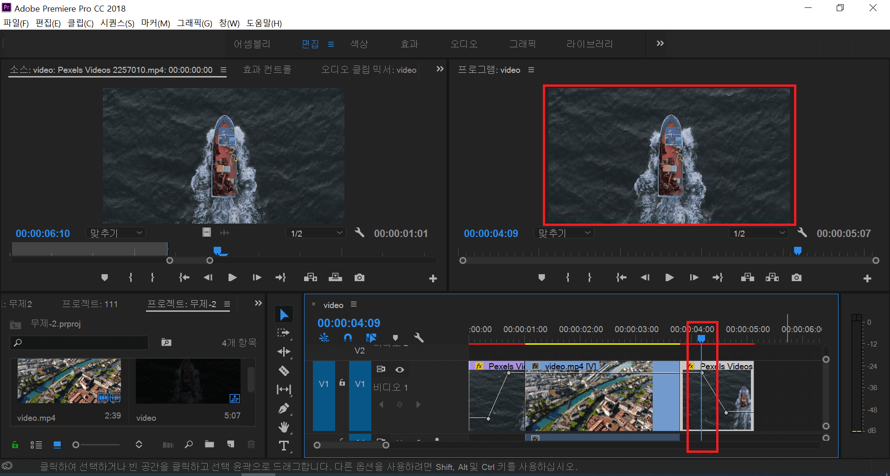Open 파일(F) menu
This screenshot has width=890, height=476.
click(x=16, y=23)
